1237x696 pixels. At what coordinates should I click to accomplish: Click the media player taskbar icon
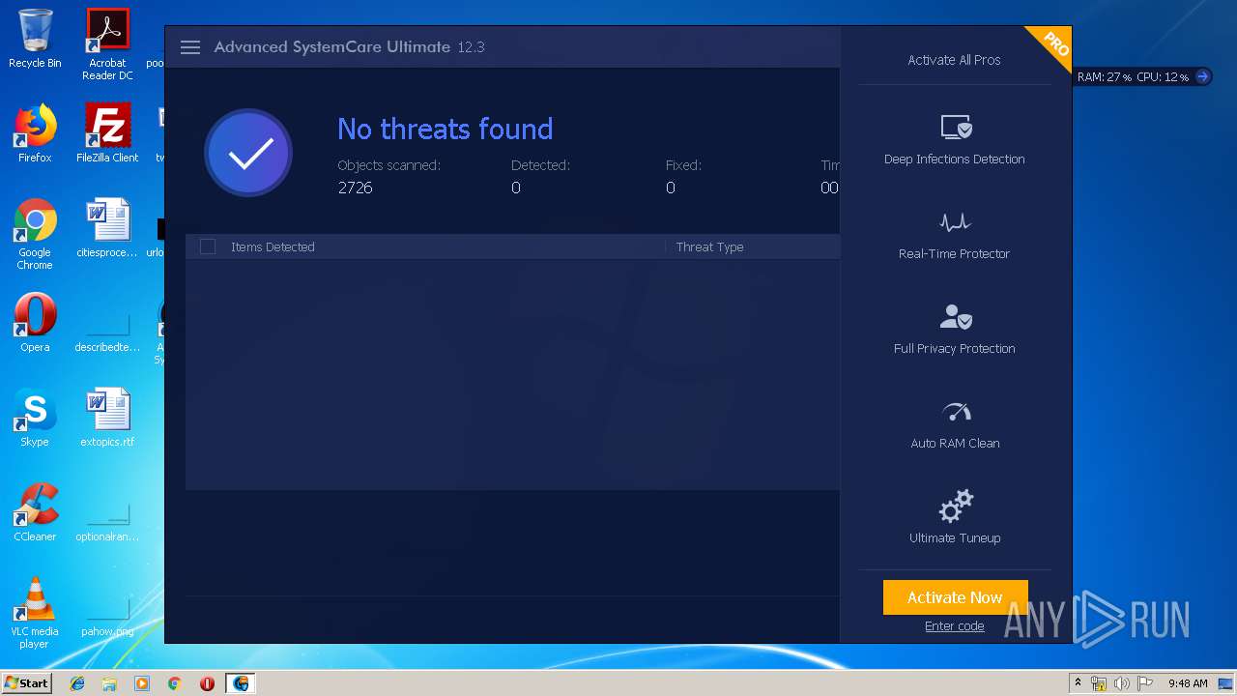142,683
